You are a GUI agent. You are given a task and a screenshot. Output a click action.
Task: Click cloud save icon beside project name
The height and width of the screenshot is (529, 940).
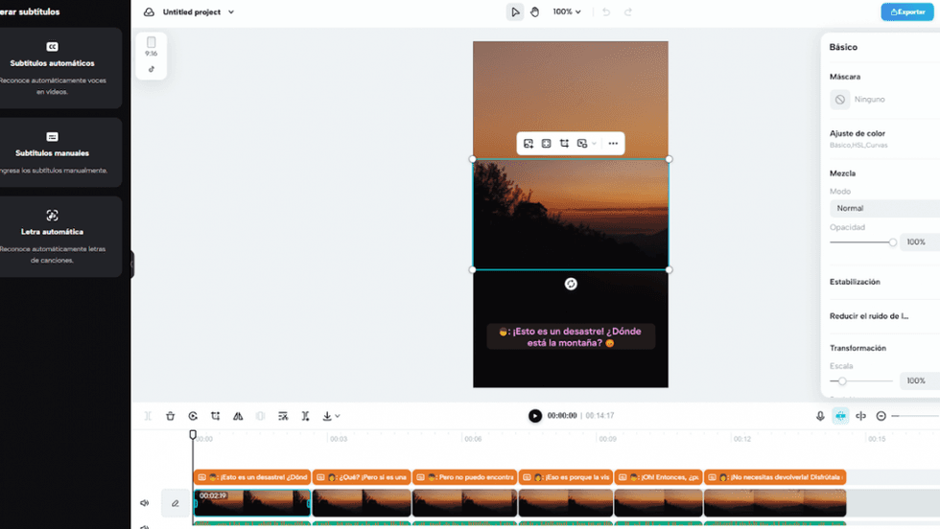149,12
